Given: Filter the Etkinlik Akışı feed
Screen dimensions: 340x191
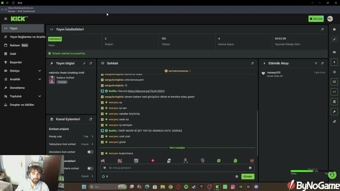Looking at the screenshot, I should click(x=316, y=63).
